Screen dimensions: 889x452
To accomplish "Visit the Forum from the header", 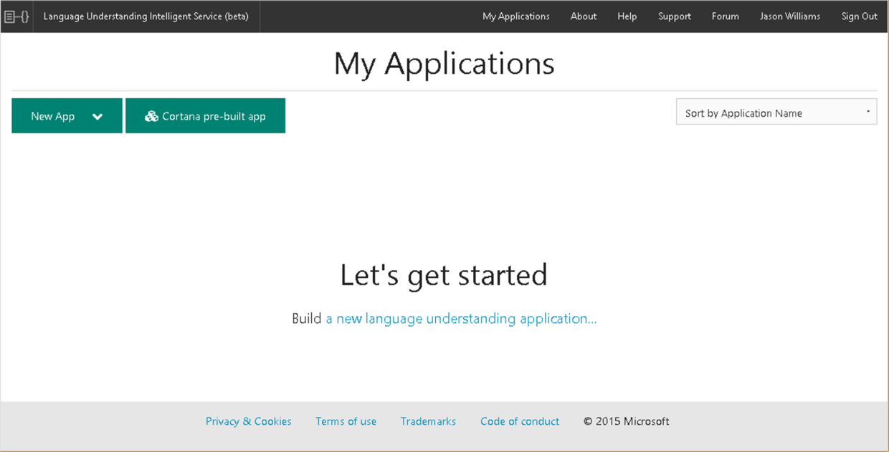I will [x=725, y=16].
